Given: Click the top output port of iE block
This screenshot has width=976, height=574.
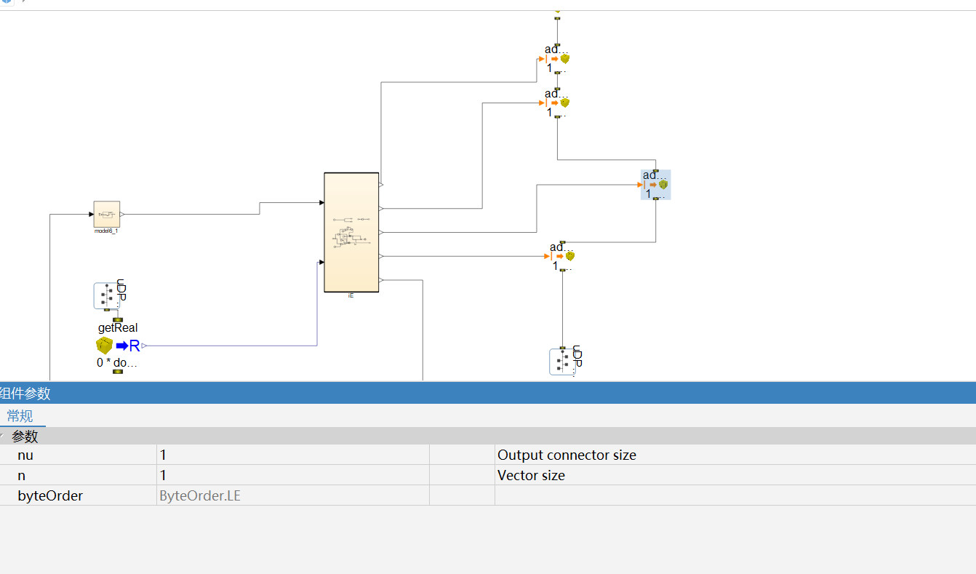Looking at the screenshot, I should pos(381,185).
